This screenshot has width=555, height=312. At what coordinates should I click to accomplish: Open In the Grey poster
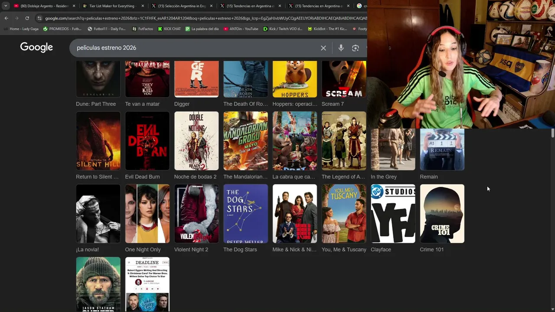(x=393, y=149)
